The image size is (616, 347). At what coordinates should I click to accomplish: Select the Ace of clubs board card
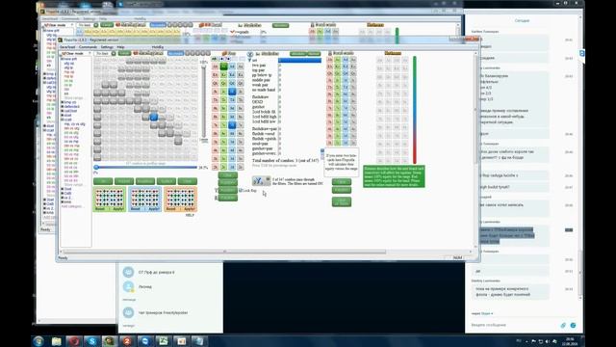[223, 67]
